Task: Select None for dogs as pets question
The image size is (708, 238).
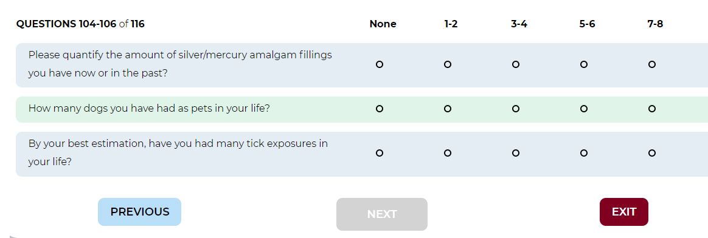Action: (x=380, y=109)
